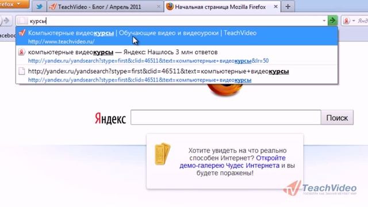Close the TeachVideo Блог tab

[159, 7]
